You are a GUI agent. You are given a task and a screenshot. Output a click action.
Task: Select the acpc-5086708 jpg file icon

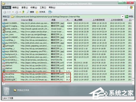pyautogui.click(x=4, y=51)
